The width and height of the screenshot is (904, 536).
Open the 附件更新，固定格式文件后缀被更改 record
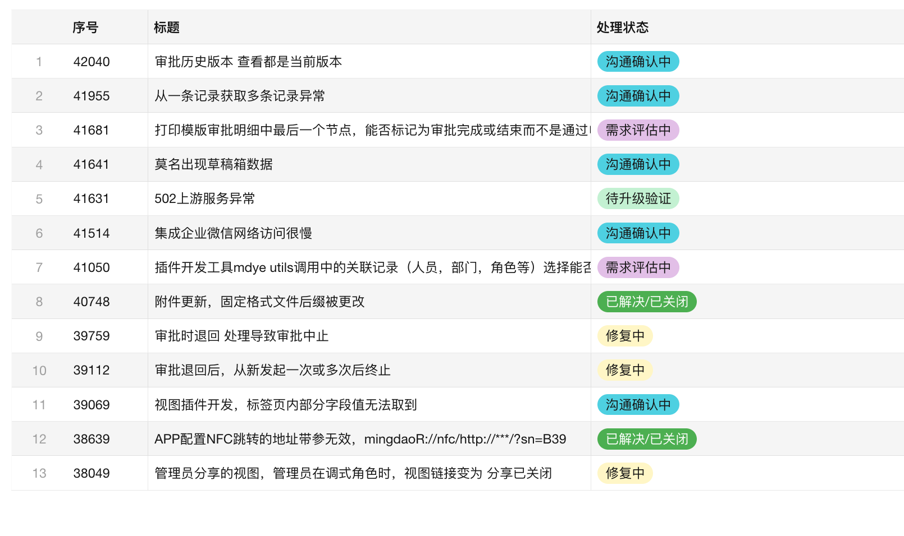[259, 302]
